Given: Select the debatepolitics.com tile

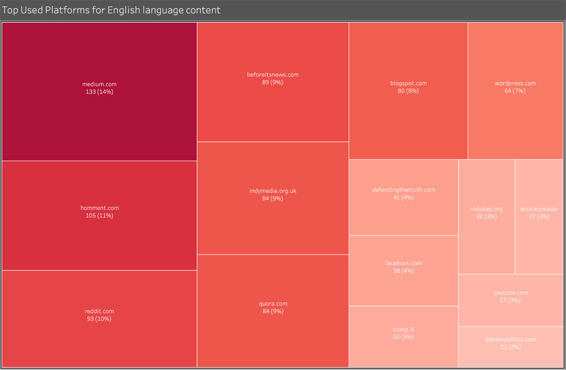Looking at the screenshot, I should 511,347.
